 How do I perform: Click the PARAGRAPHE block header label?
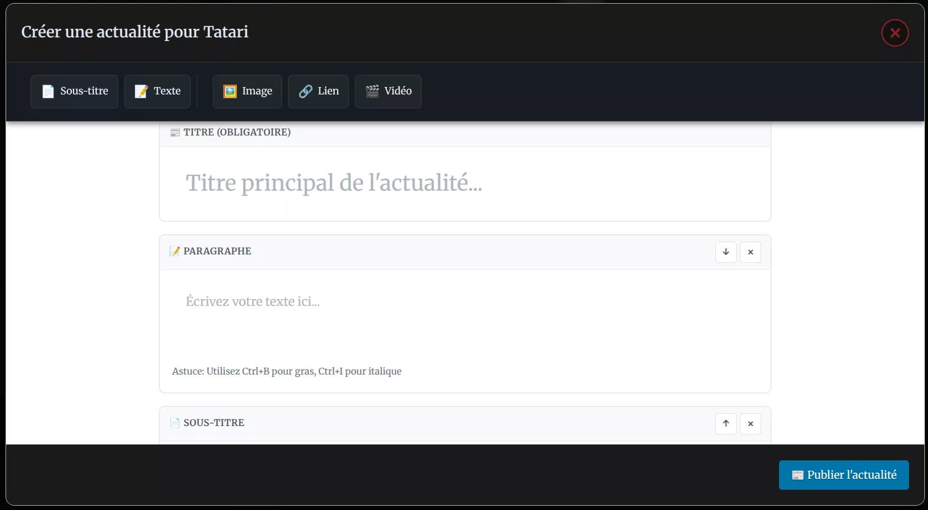click(217, 251)
